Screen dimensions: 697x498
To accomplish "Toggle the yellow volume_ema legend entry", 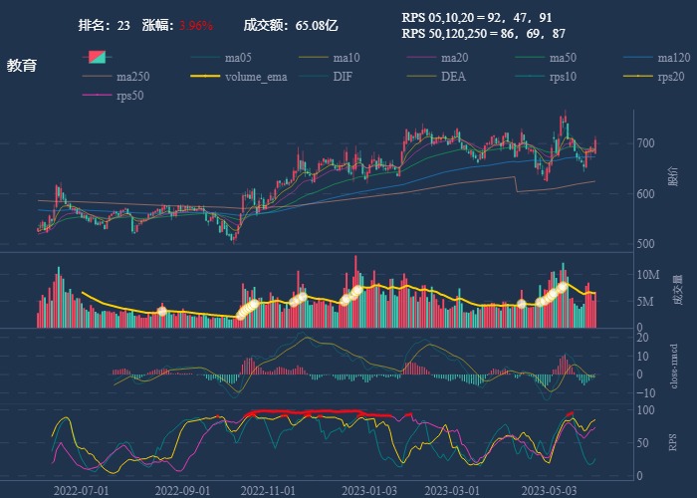I will (255, 76).
